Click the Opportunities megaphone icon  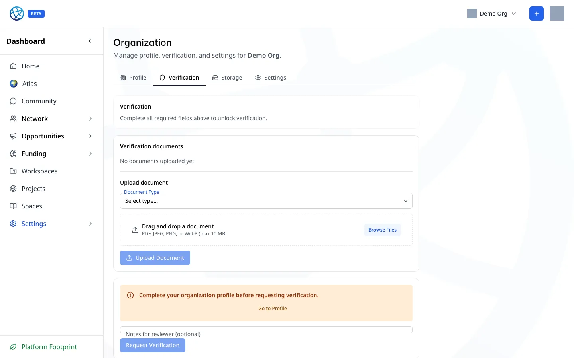pos(13,136)
